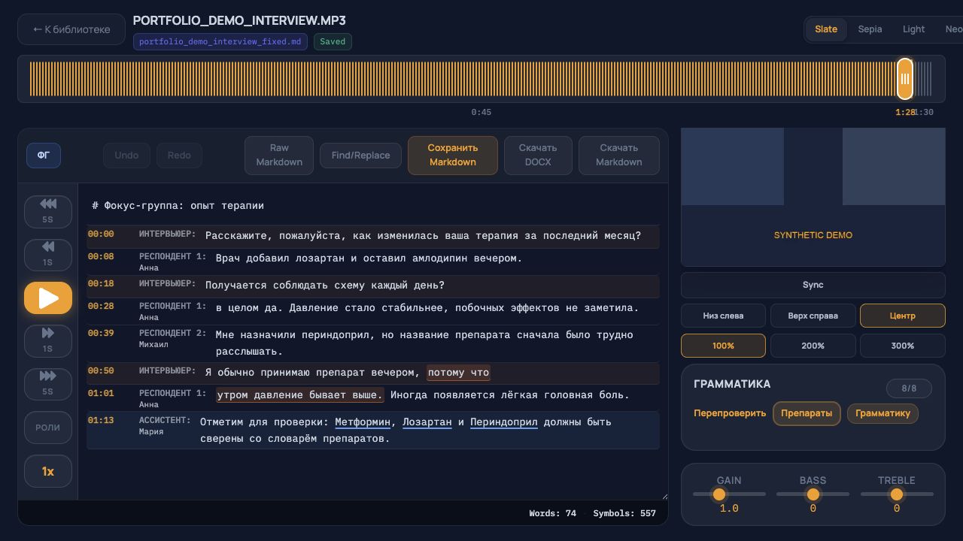
Task: Click the Sync button
Action: click(x=813, y=285)
